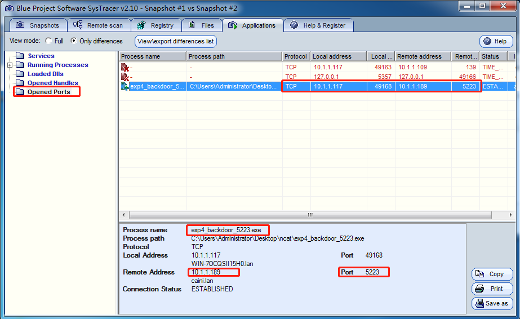Select Running Processes in the tree
The width and height of the screenshot is (520, 319).
click(x=57, y=65)
